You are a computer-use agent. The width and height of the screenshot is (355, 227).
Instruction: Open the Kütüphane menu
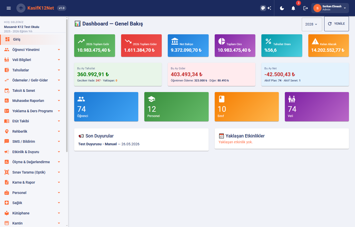[x=33, y=213]
